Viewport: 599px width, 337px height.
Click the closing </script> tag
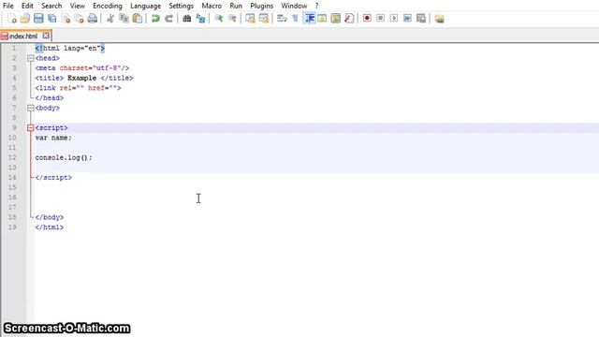pyautogui.click(x=53, y=177)
